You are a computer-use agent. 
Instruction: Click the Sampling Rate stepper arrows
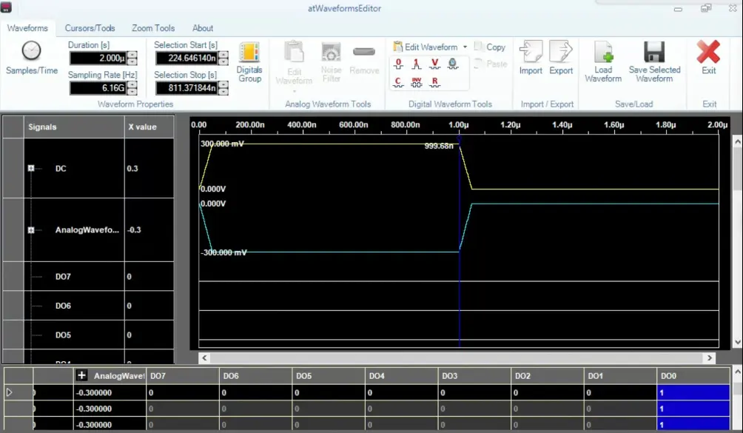point(132,88)
